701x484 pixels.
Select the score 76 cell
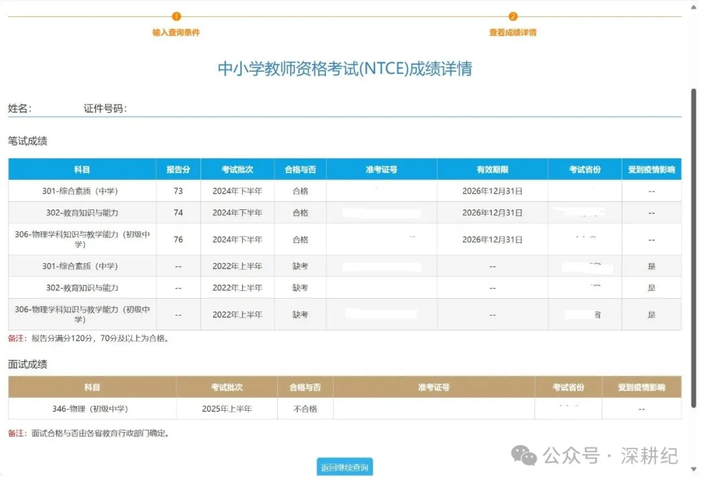pyautogui.click(x=178, y=240)
